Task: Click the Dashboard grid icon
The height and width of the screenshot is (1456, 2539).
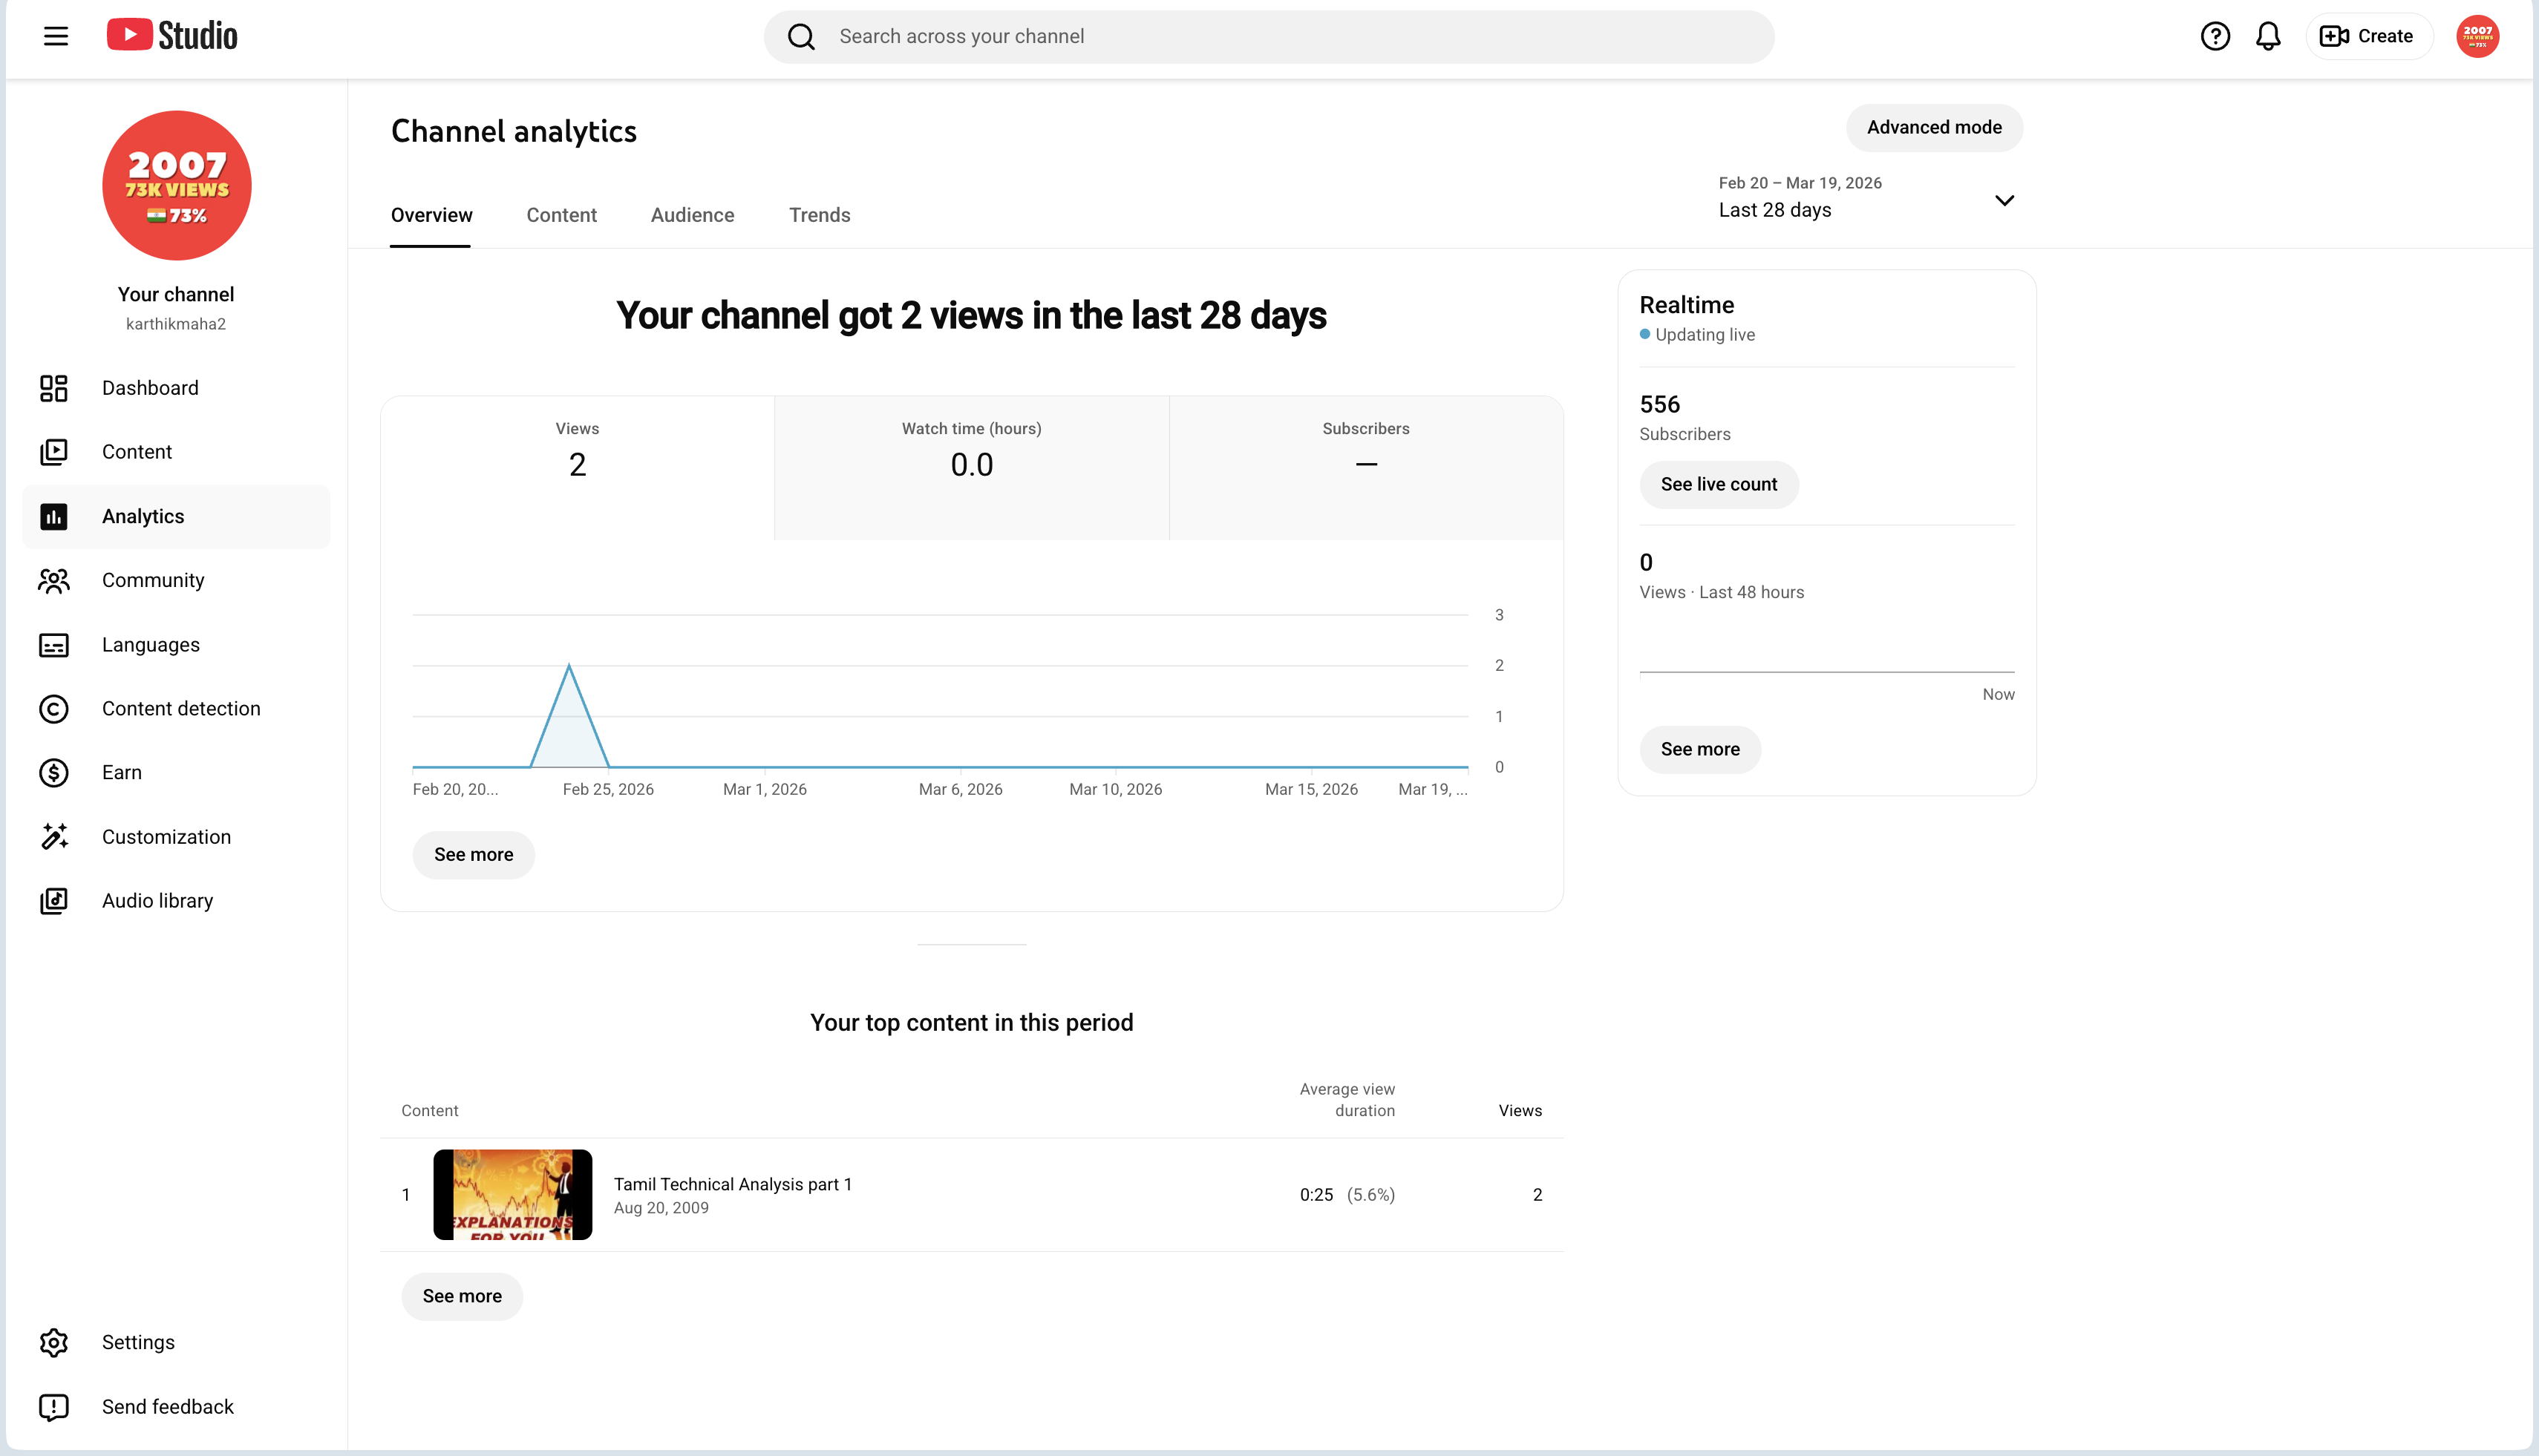Action: click(54, 388)
